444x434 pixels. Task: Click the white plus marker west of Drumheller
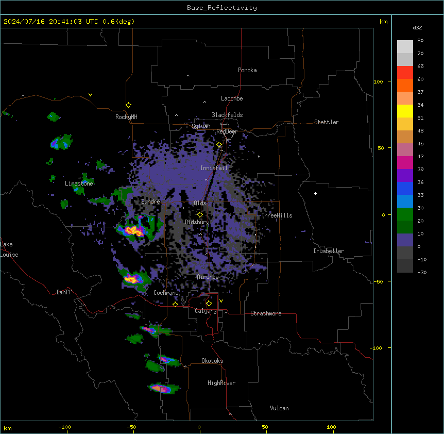coord(315,193)
